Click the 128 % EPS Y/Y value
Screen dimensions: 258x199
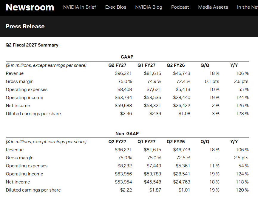pos(242,114)
